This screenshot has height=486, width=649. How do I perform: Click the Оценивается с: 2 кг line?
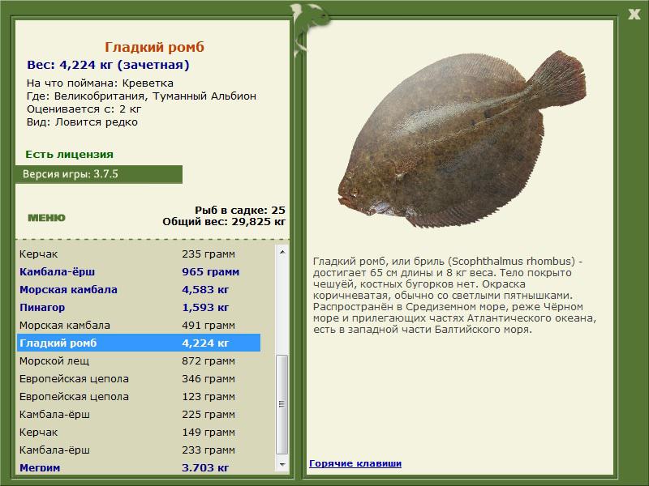pyautogui.click(x=84, y=109)
